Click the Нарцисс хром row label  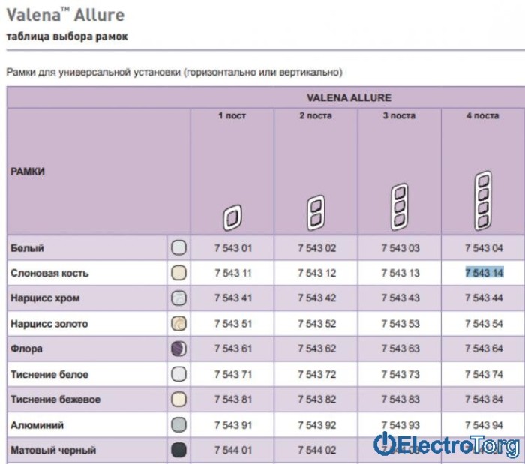pos(45,298)
